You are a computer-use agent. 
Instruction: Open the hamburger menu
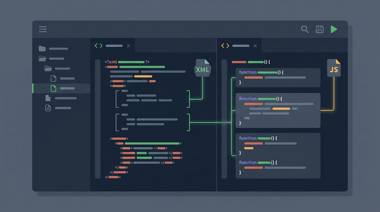click(43, 29)
